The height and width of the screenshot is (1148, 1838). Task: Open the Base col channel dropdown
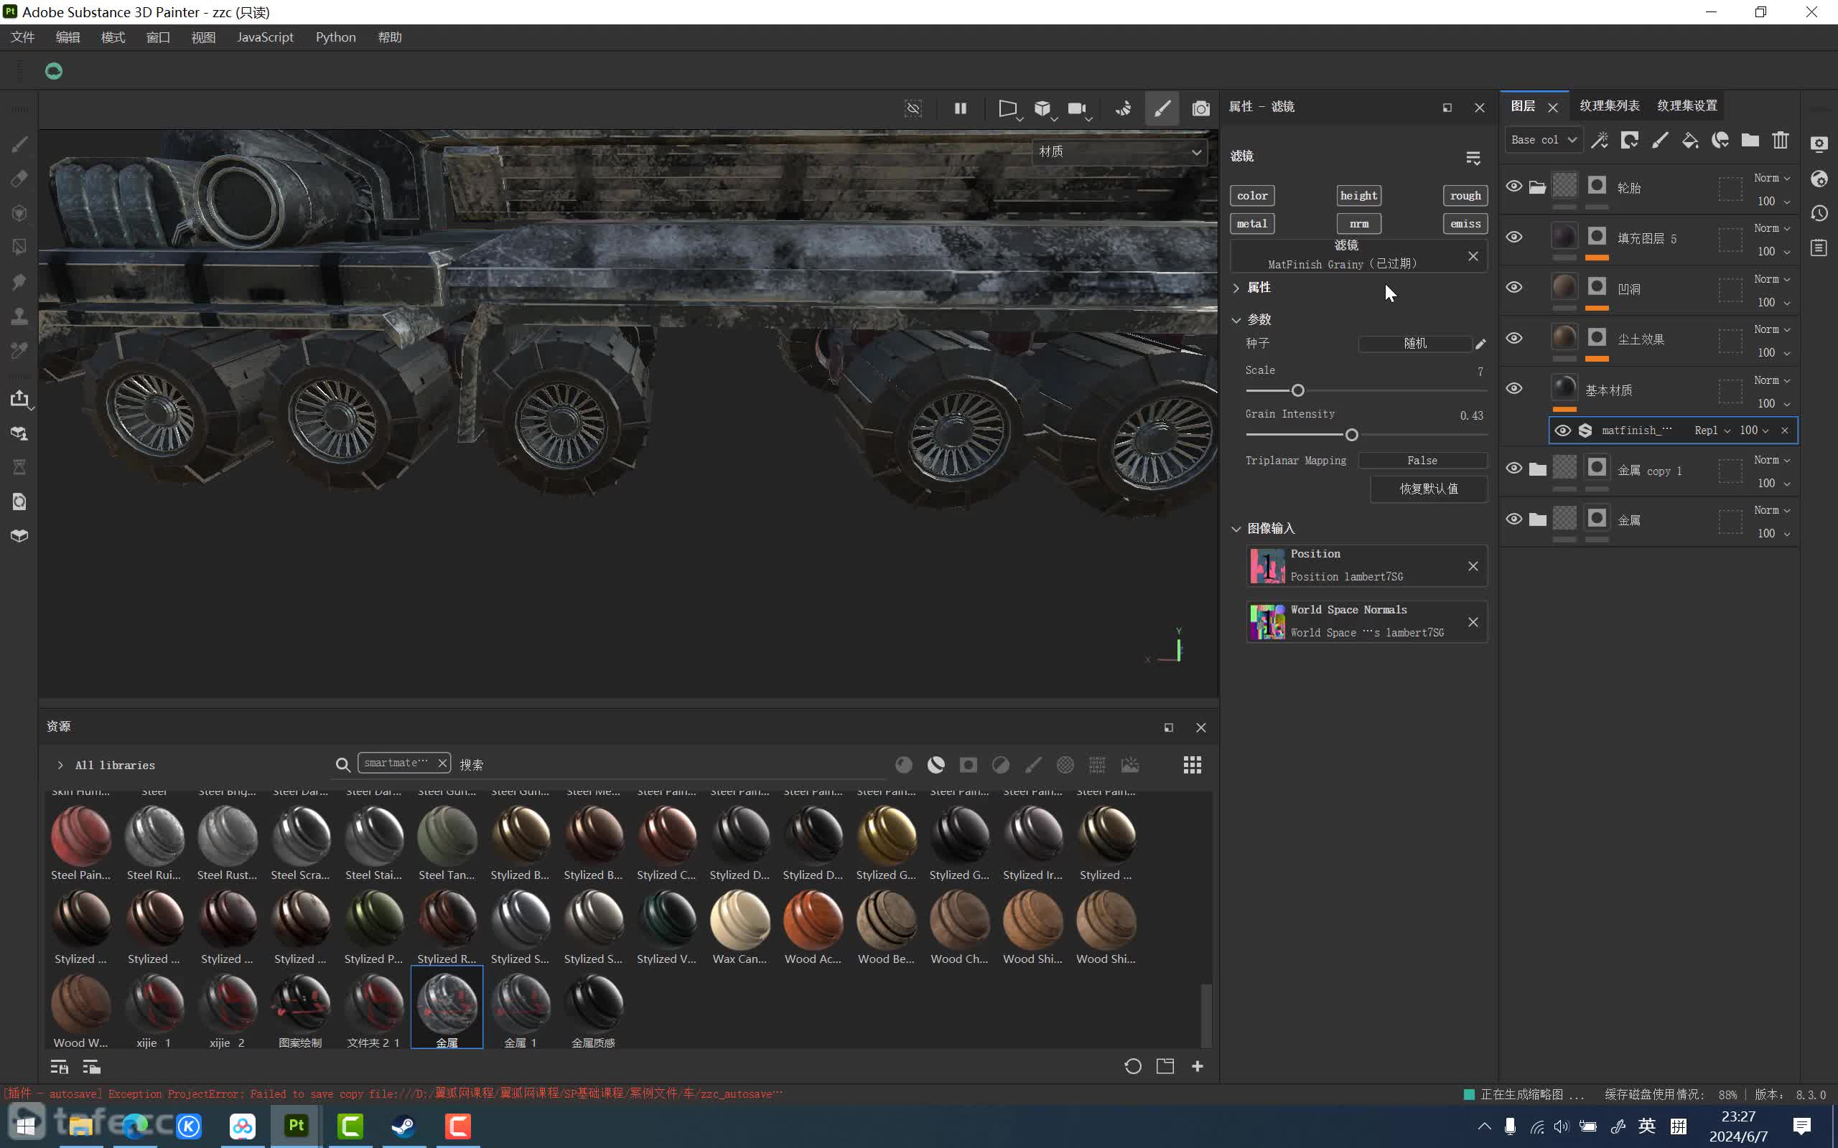tap(1544, 140)
